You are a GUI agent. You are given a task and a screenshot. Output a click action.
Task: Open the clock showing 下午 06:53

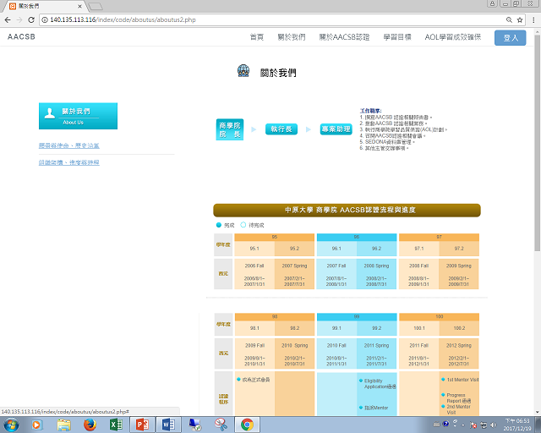(517, 425)
